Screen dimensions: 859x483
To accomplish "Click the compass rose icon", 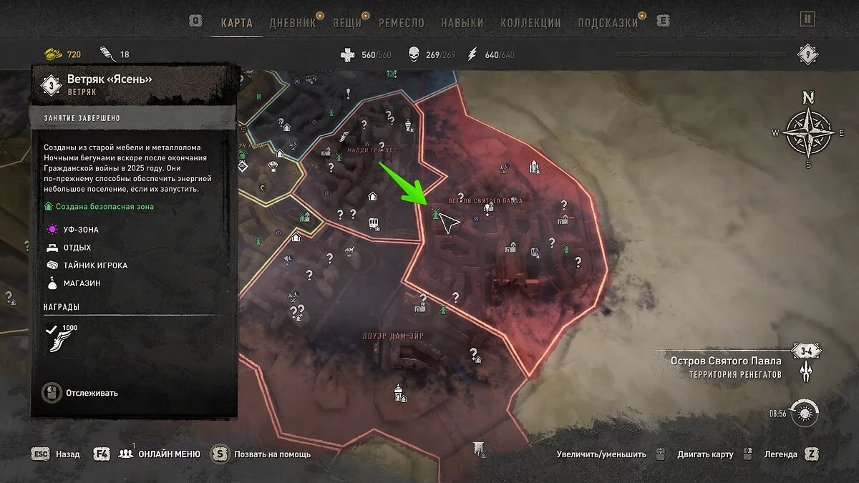I will click(808, 132).
